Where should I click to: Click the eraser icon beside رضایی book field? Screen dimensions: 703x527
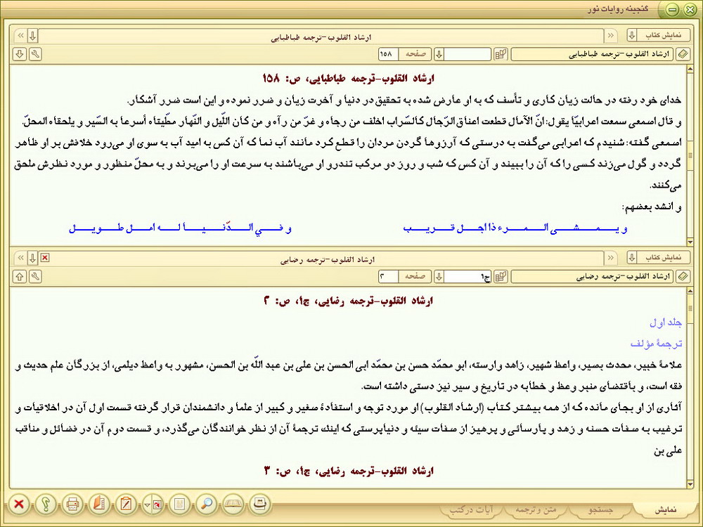coord(683,276)
